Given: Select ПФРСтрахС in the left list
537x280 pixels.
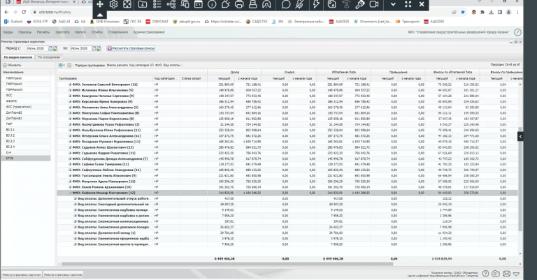Looking at the screenshot, I should [26, 78].
